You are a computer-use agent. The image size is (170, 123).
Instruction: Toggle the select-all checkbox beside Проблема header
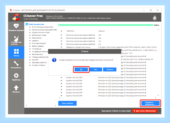click(61, 31)
